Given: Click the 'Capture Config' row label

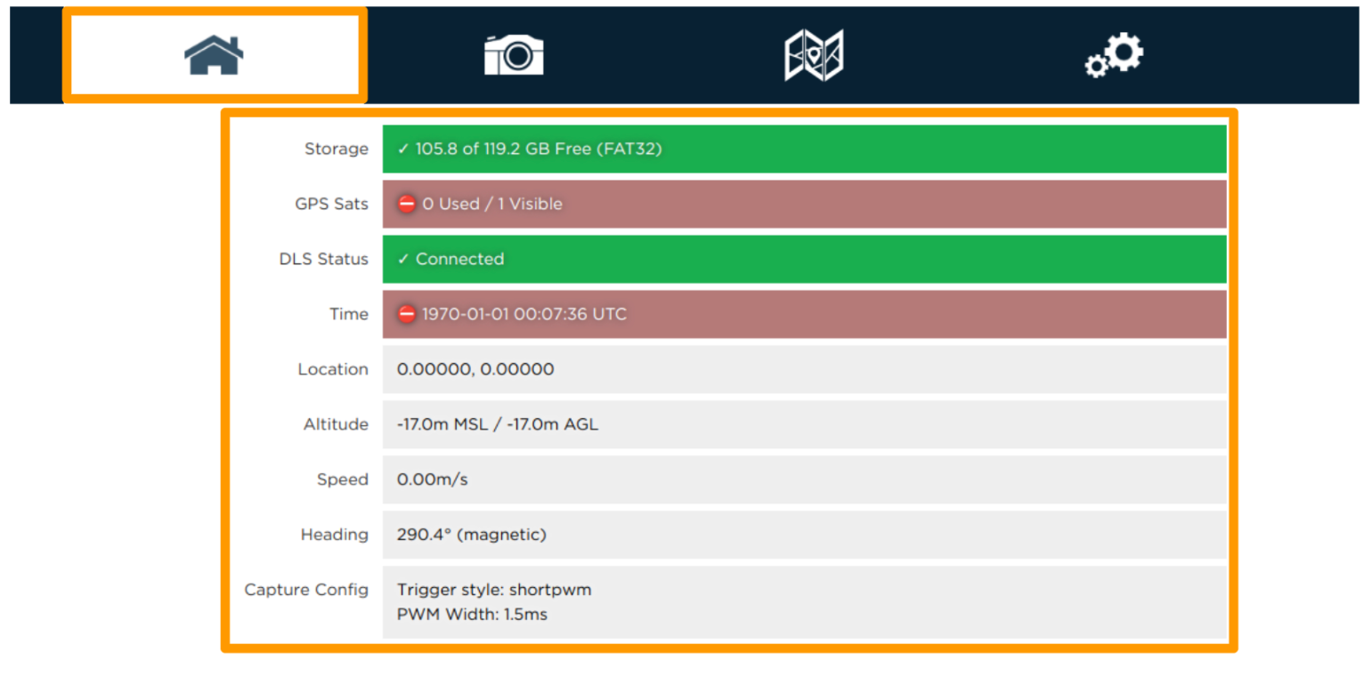Looking at the screenshot, I should tap(306, 590).
